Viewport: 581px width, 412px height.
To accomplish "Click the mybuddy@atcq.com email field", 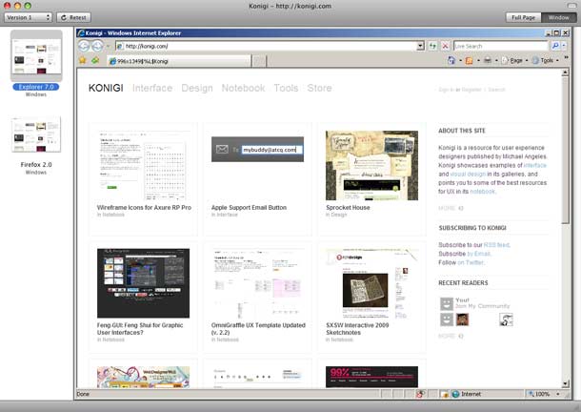I will [272, 150].
